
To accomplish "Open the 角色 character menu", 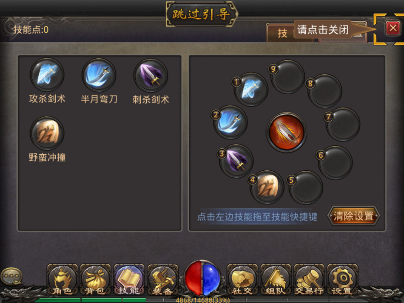I will [62, 279].
